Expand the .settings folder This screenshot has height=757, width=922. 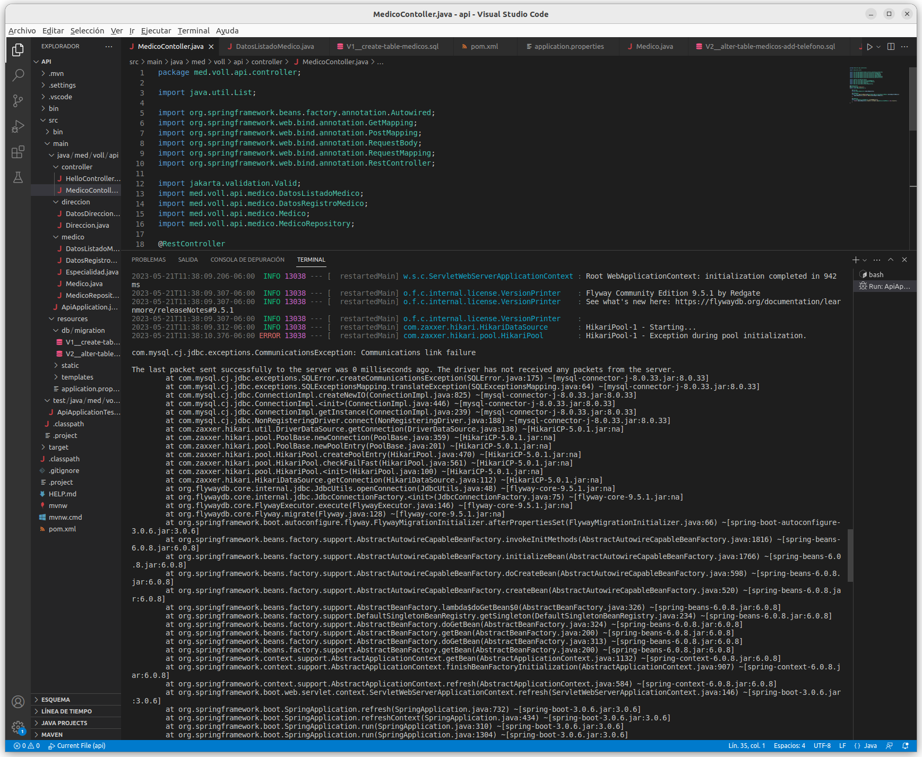(76, 85)
